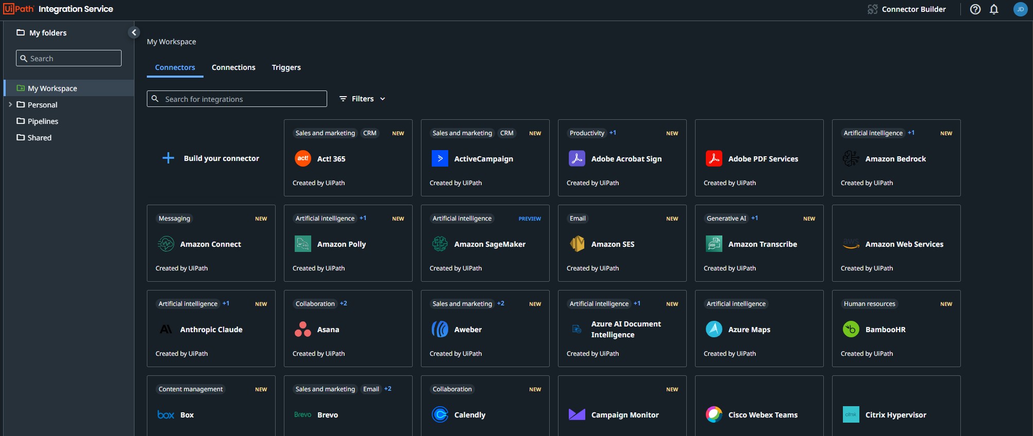The width and height of the screenshot is (1033, 436).
Task: Select the Amazon Transcribe icon
Action: point(714,244)
